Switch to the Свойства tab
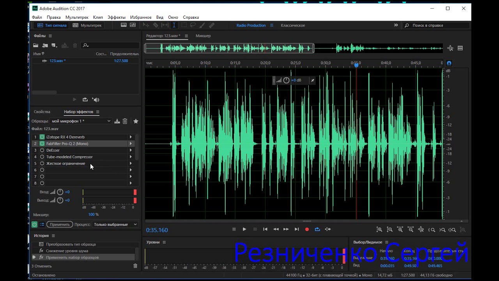Screen dimensions: 499x281 (x=42, y=112)
